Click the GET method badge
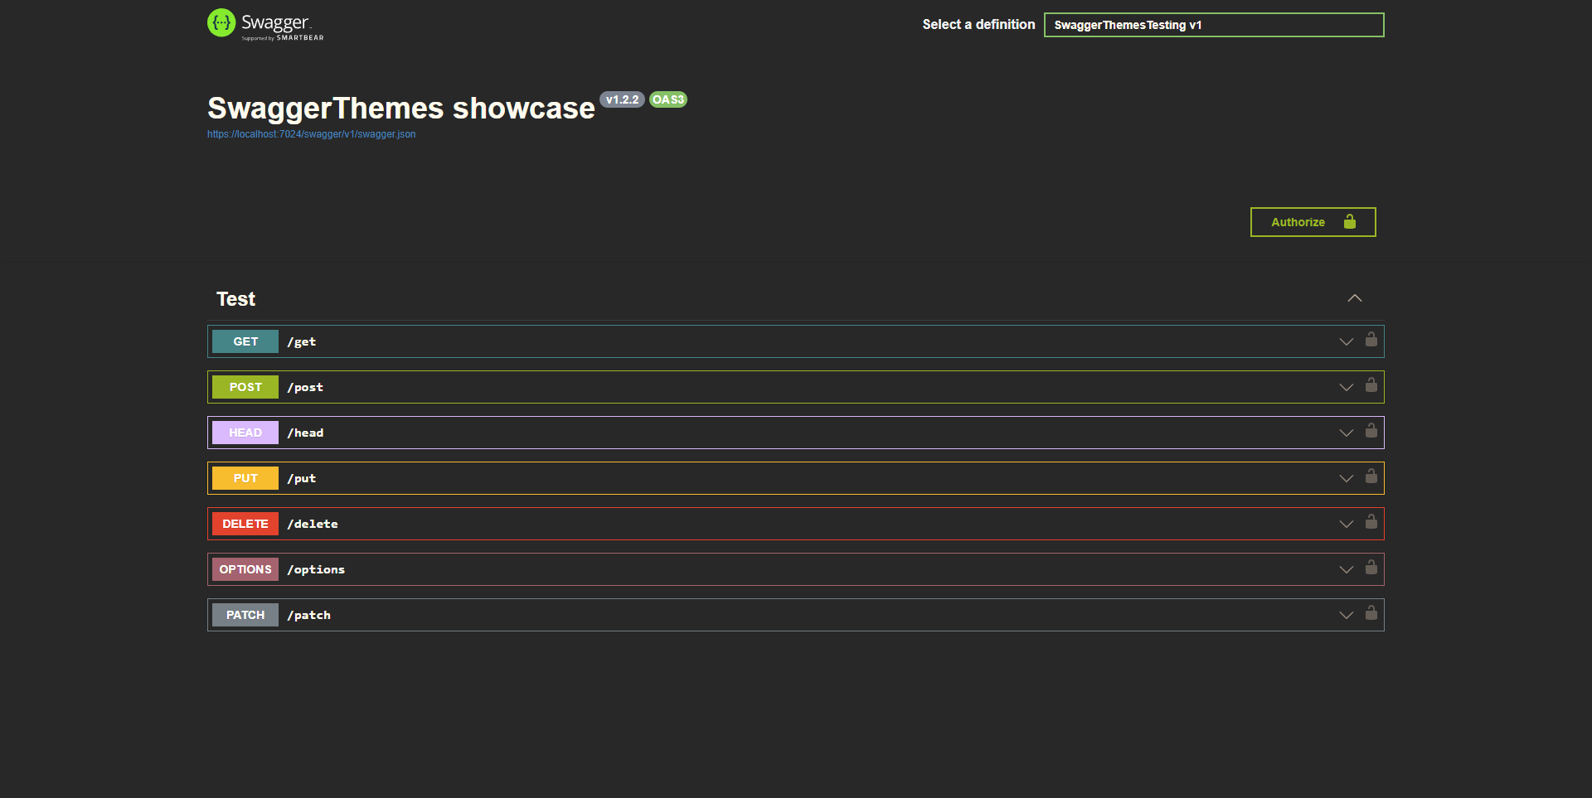Viewport: 1592px width, 798px height. click(245, 341)
